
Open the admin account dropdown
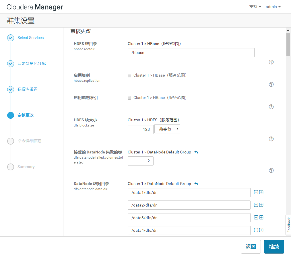pyautogui.click(x=273, y=7)
